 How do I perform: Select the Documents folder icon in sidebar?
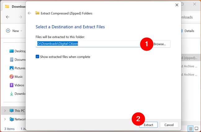[12, 59]
